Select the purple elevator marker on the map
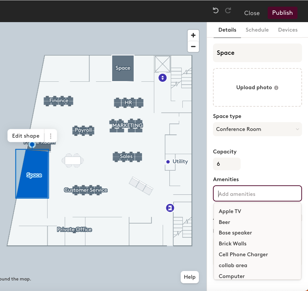This screenshot has height=291, width=308. pyautogui.click(x=162, y=78)
